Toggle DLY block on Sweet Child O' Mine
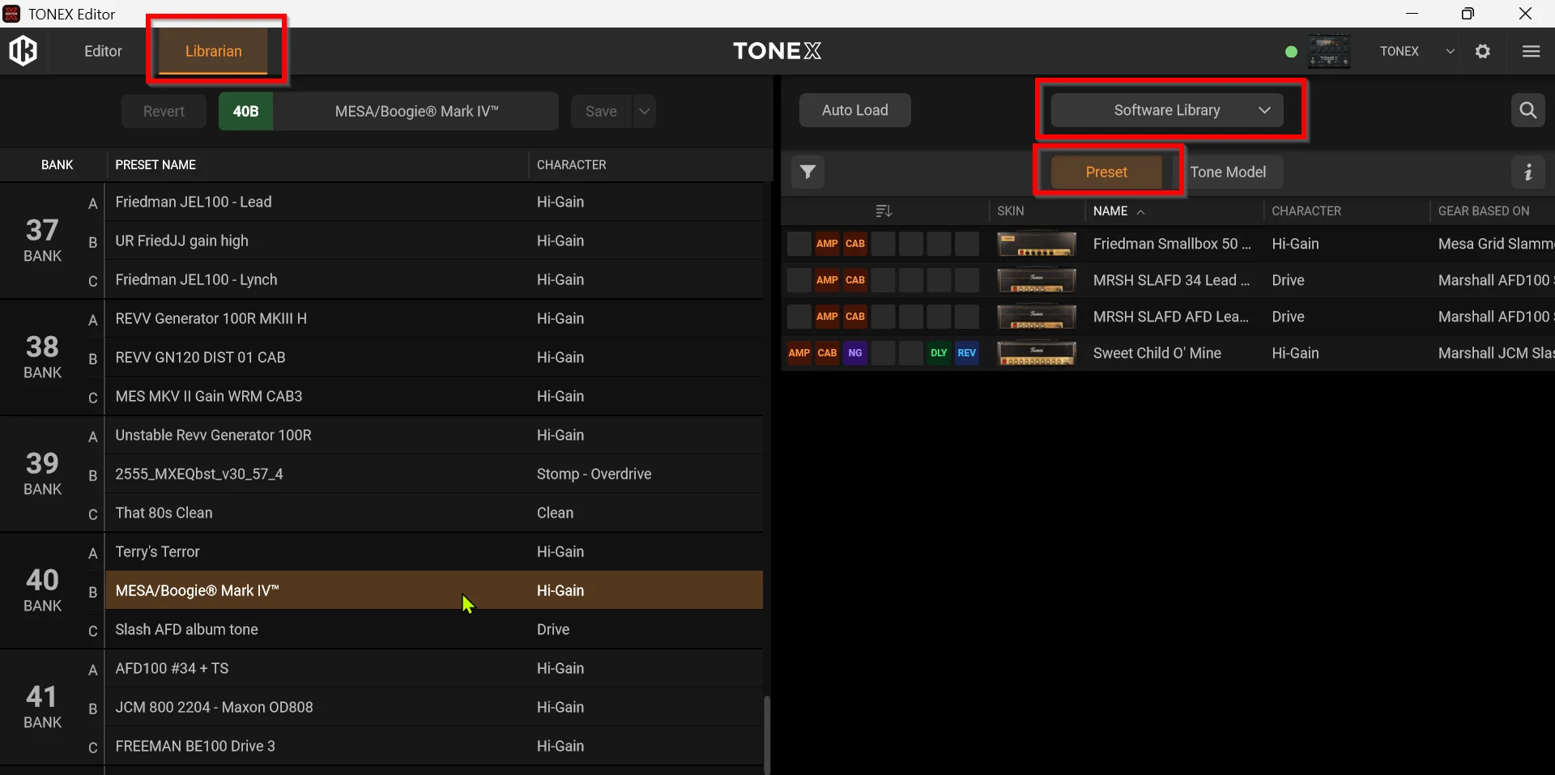The height and width of the screenshot is (775, 1555). coord(939,353)
